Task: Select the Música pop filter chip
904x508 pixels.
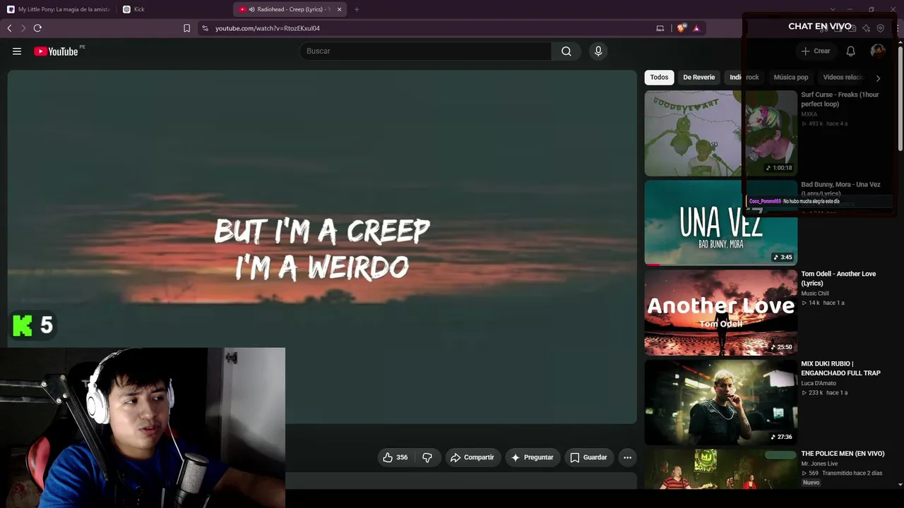Action: 791,78
